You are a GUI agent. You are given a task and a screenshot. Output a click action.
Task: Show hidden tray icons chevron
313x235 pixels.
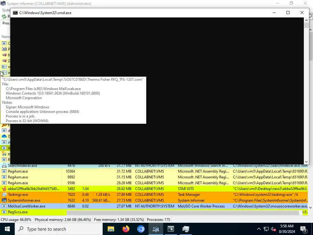tap(259, 229)
